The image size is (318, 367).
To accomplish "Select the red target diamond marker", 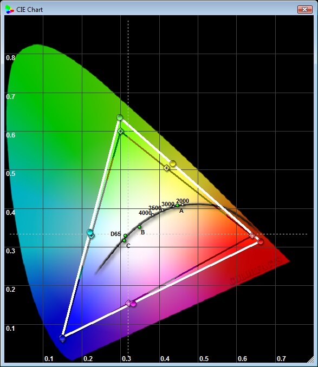I will (252, 235).
